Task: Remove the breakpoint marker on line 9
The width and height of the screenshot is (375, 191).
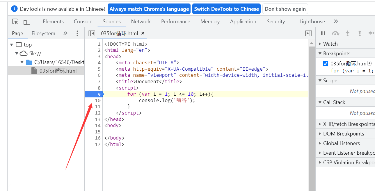Action: point(94,94)
